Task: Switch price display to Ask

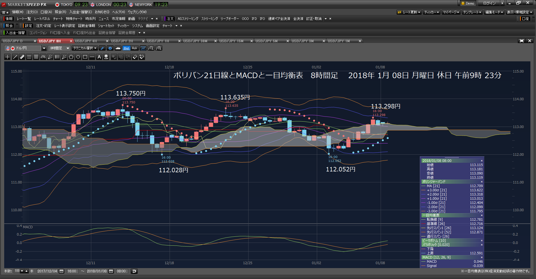Action: [134, 48]
